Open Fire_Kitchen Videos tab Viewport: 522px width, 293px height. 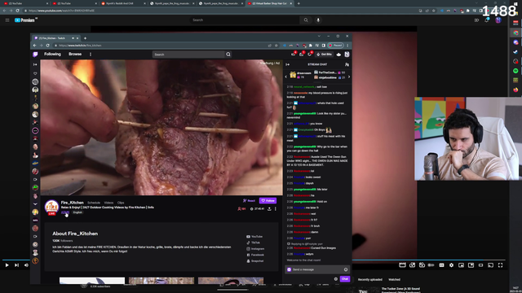point(108,203)
